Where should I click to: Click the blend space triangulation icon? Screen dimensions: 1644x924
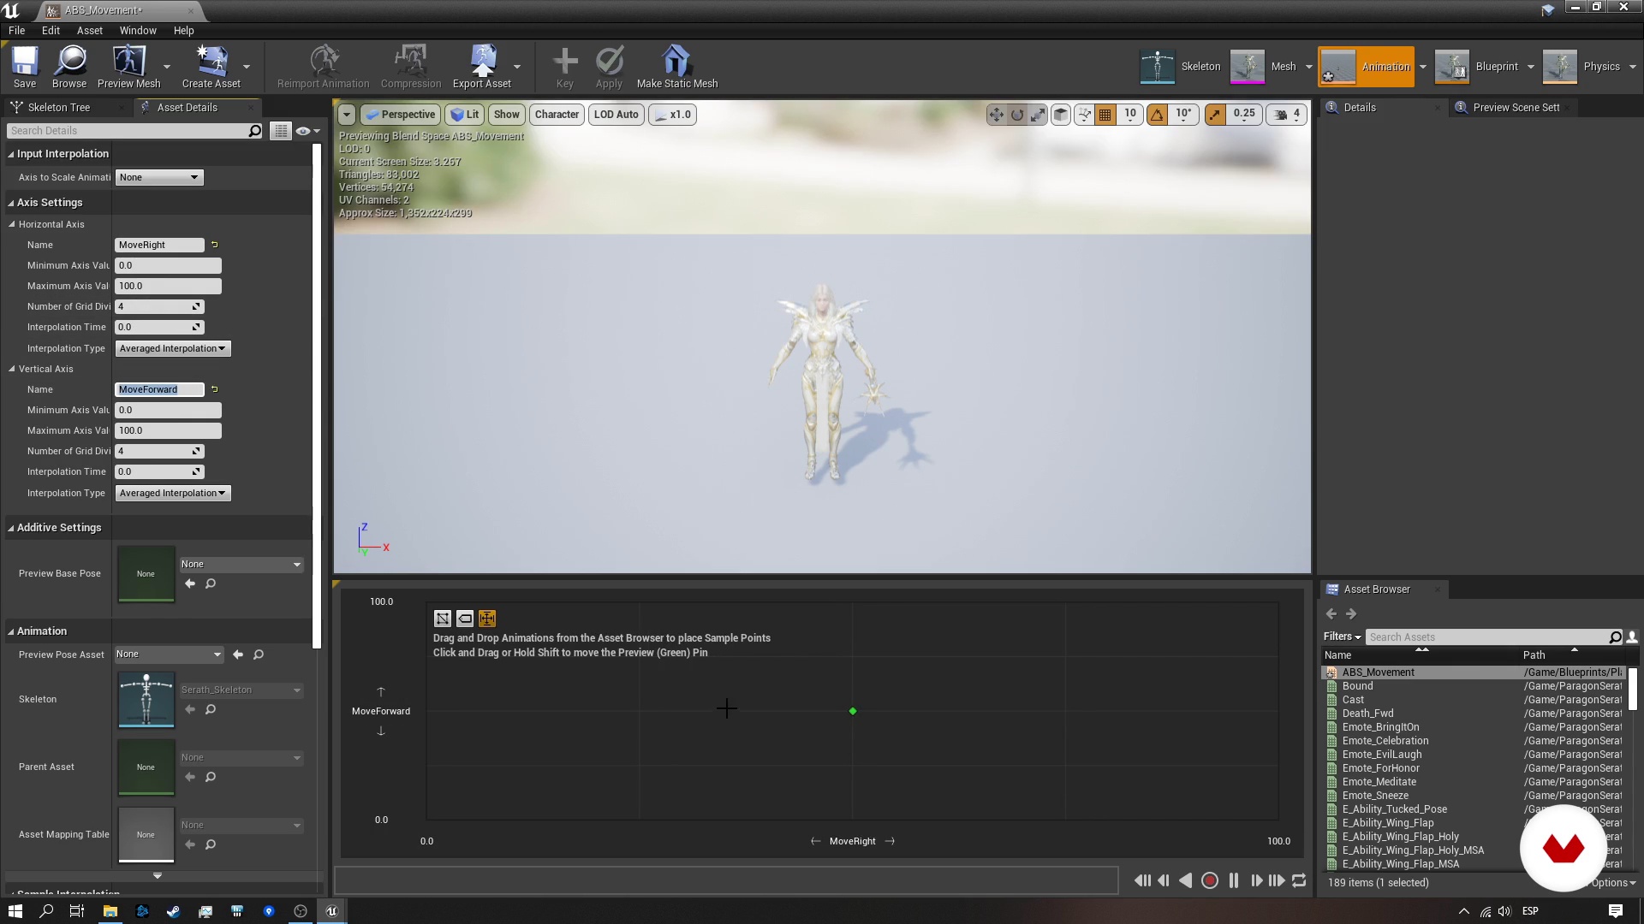(x=443, y=619)
